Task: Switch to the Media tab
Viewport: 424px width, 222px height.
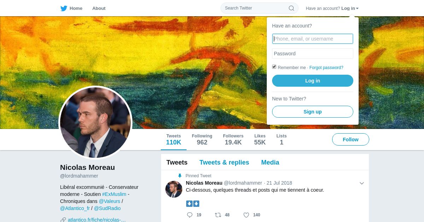Action: [x=270, y=162]
